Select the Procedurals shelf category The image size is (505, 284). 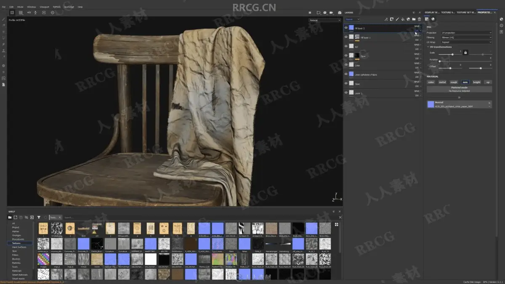pyautogui.click(x=18, y=239)
